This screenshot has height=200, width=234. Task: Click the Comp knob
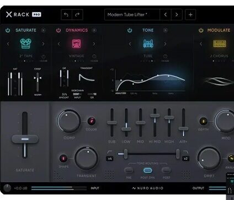[69, 121]
